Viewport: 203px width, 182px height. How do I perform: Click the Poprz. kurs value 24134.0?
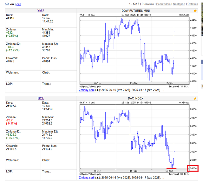tap(47, 149)
